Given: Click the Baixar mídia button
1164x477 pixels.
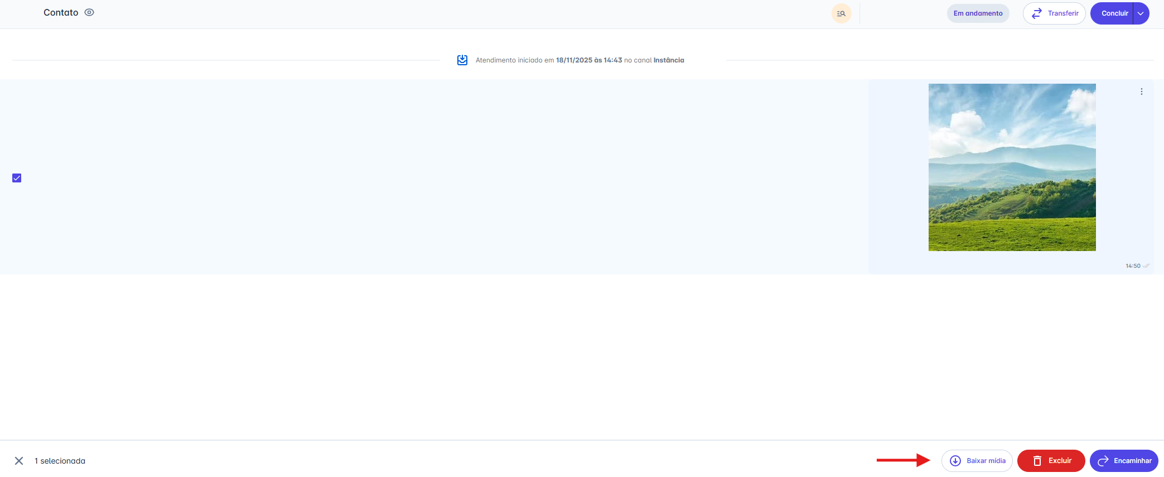Looking at the screenshot, I should click(977, 461).
